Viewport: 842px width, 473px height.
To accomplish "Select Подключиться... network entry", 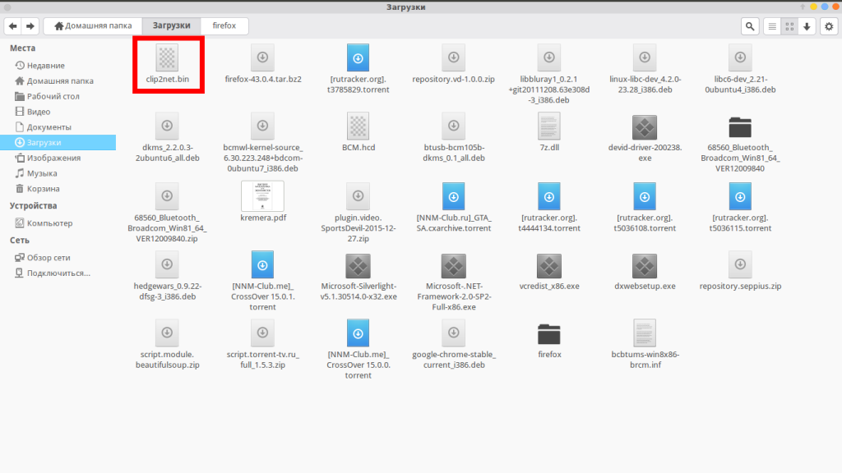I will [58, 273].
